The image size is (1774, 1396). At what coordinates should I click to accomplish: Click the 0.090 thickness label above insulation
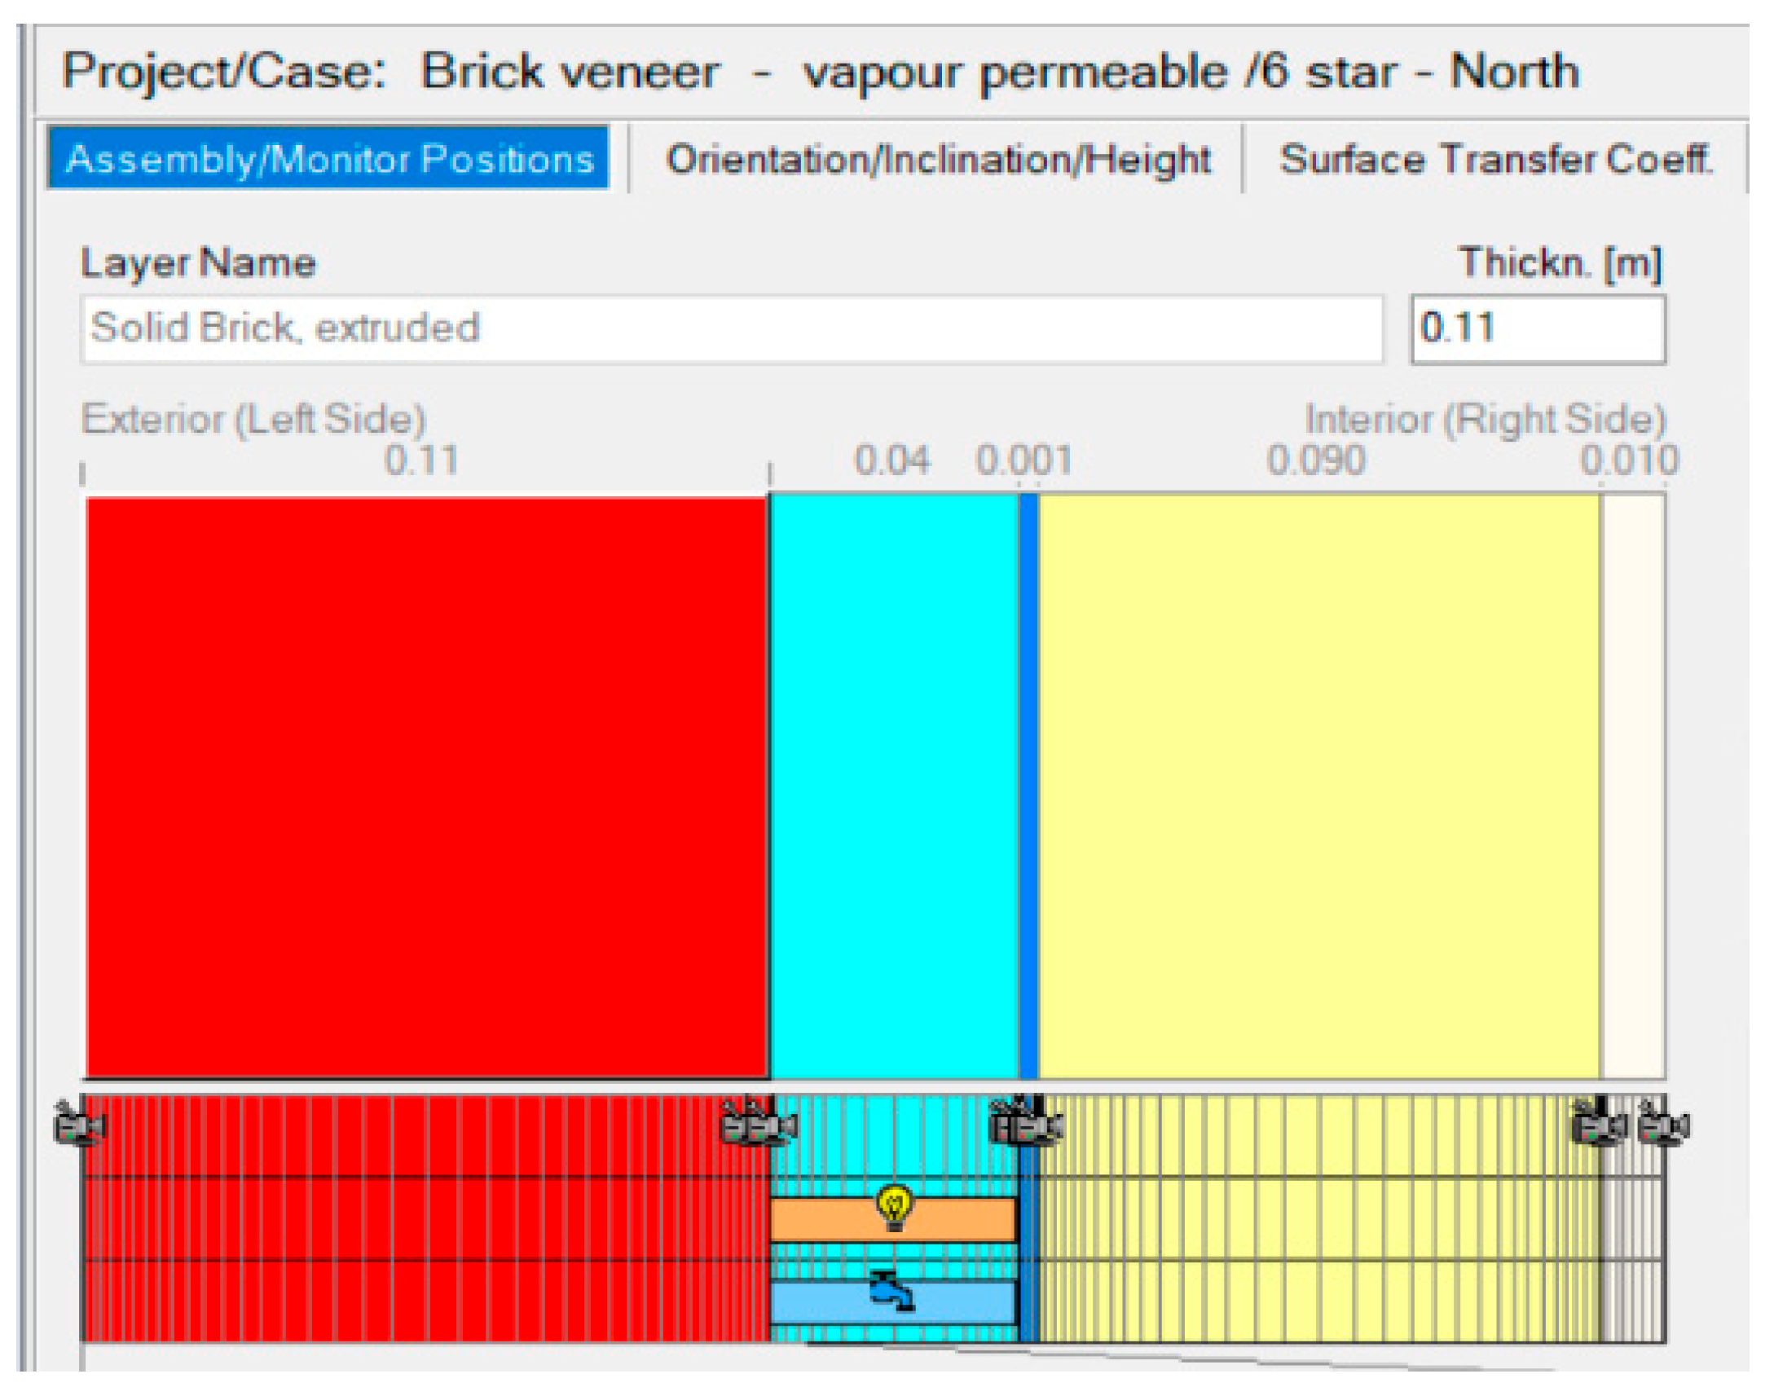[x=1315, y=460]
